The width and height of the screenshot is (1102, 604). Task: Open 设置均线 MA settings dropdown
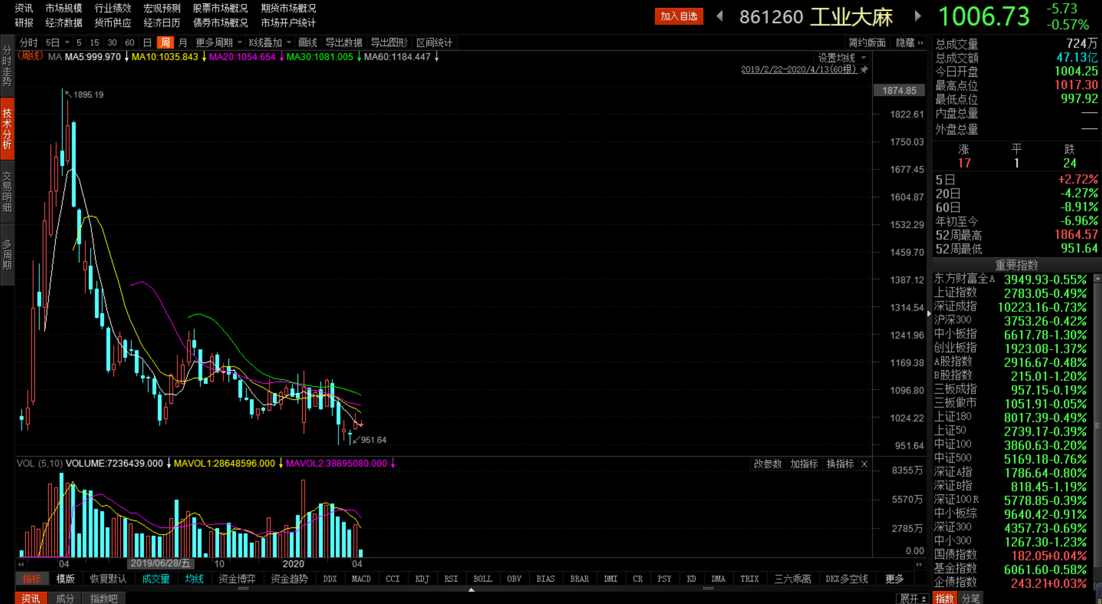pos(841,57)
